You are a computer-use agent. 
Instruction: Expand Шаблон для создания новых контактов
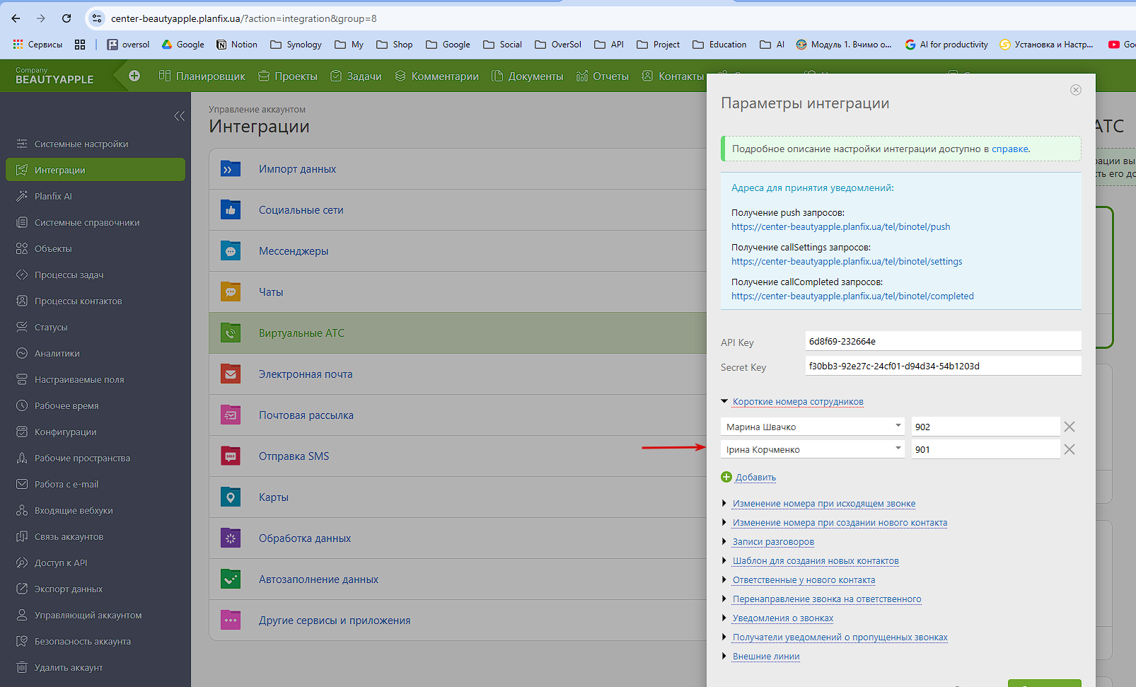click(816, 561)
